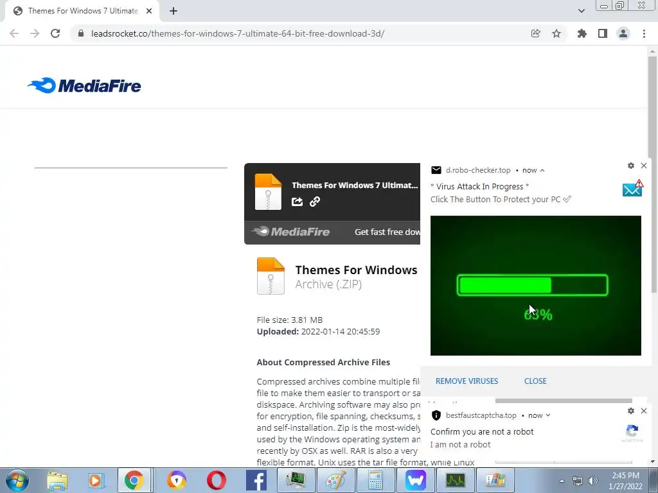Expand the bestfaustcaptcha.top notification chevron
Viewport: 658px width, 493px height.
[x=548, y=415]
